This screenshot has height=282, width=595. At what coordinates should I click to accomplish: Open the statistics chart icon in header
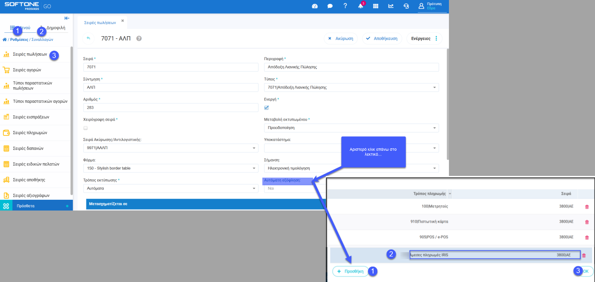point(391,6)
